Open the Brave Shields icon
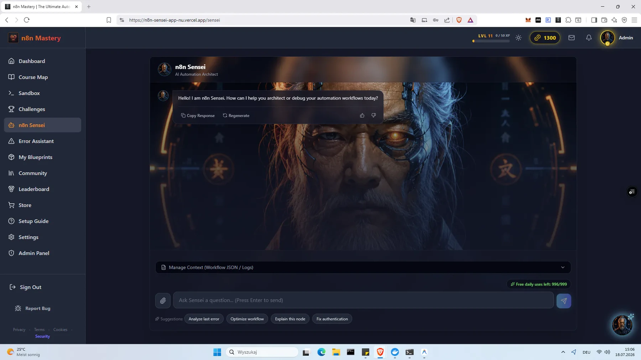 click(x=459, y=20)
